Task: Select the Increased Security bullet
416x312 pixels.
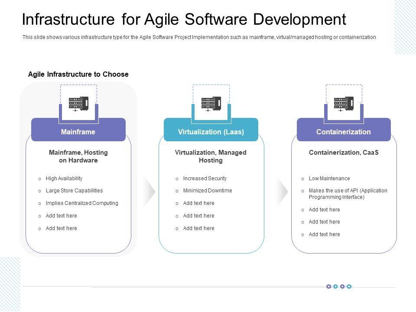Action: click(205, 179)
